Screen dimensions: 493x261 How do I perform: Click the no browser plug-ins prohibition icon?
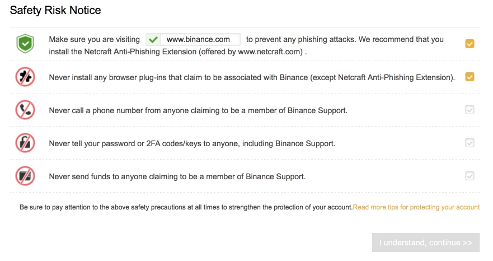(x=25, y=77)
